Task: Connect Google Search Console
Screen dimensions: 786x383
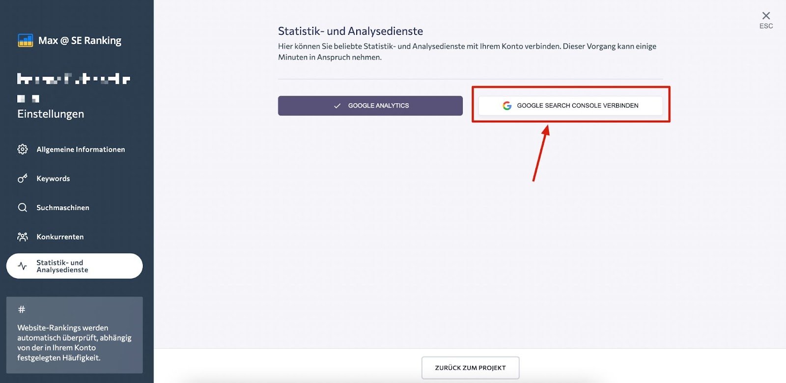Action: point(570,106)
